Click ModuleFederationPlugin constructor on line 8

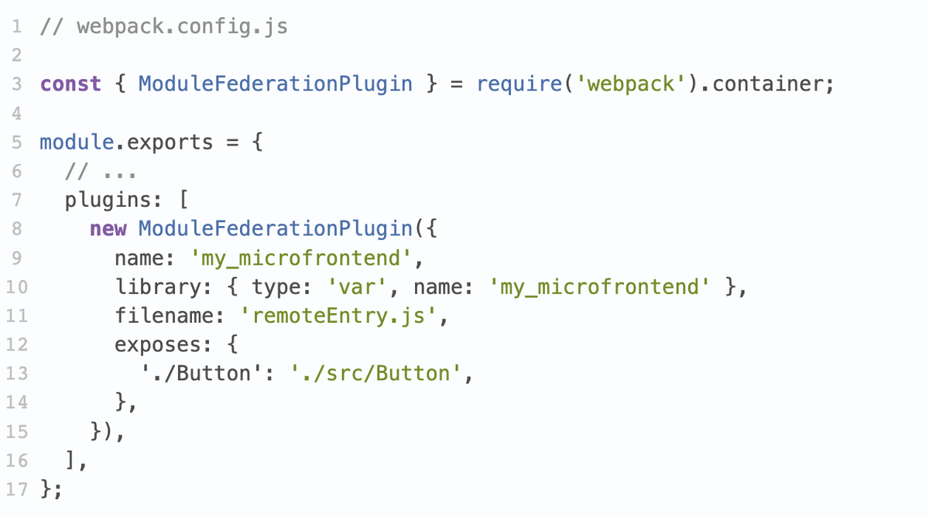coord(275,229)
